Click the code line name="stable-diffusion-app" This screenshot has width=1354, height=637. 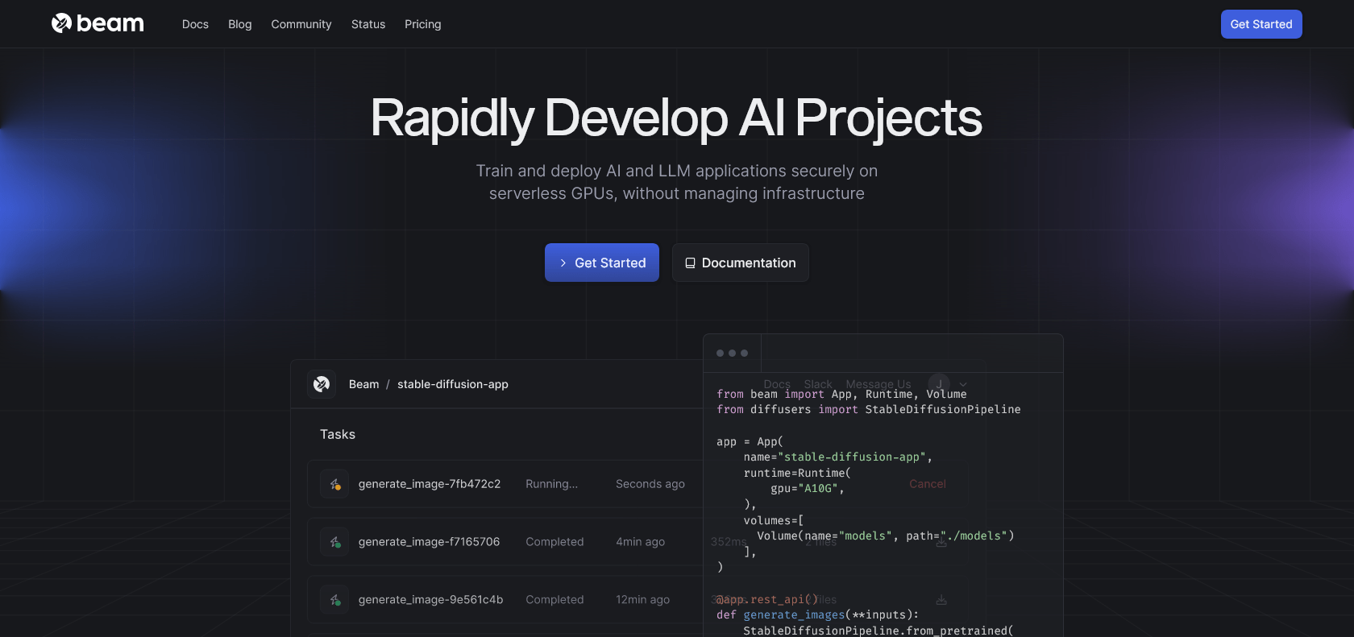coord(838,457)
